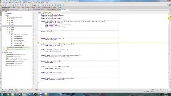The height and width of the screenshot is (96, 171).
Task: Close the User.java tab
Action: click(x=68, y=10)
